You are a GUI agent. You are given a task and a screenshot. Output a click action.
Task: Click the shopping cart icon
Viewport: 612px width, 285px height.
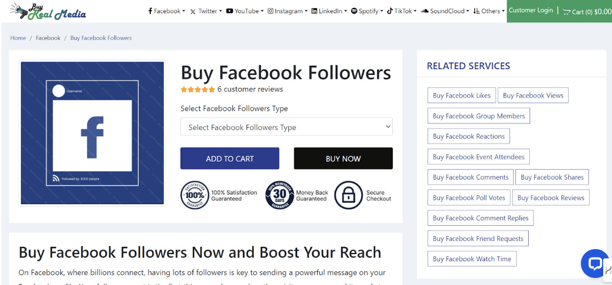[x=566, y=12]
